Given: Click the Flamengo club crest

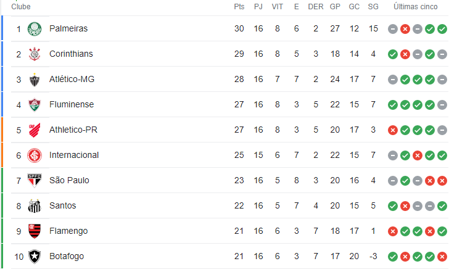Looking at the screenshot, I should point(35,231).
